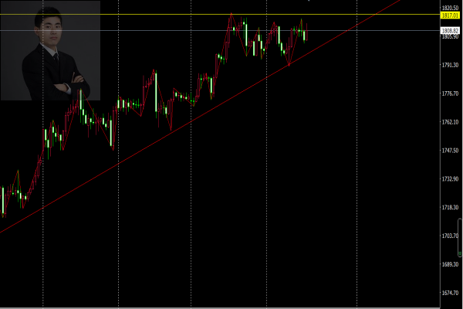This screenshot has width=463, height=309.
Task: Click the 1762.10 price axis label
Action: pos(450,122)
